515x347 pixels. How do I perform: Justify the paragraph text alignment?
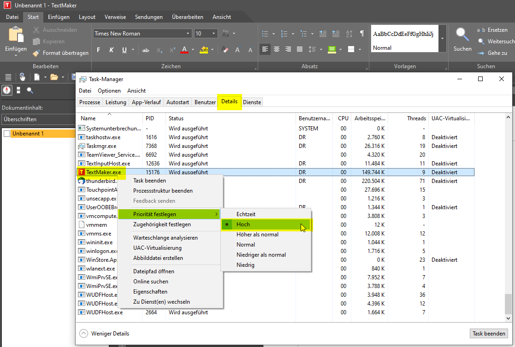point(300,50)
